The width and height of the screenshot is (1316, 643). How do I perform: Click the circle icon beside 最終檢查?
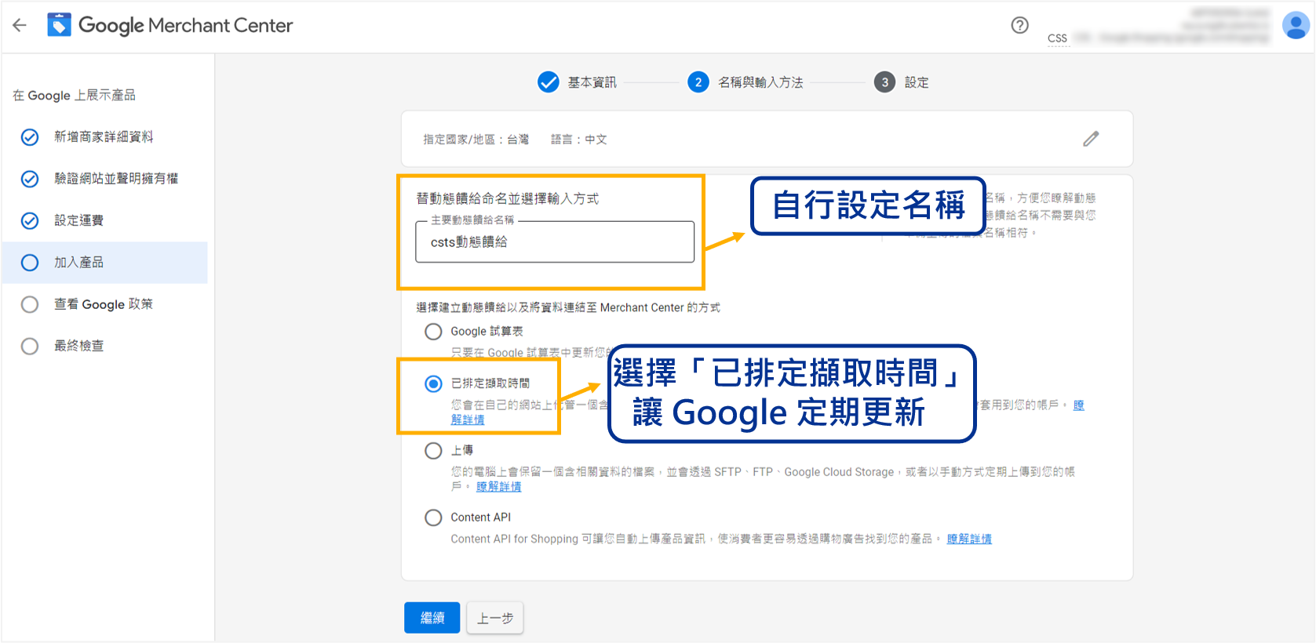[30, 346]
